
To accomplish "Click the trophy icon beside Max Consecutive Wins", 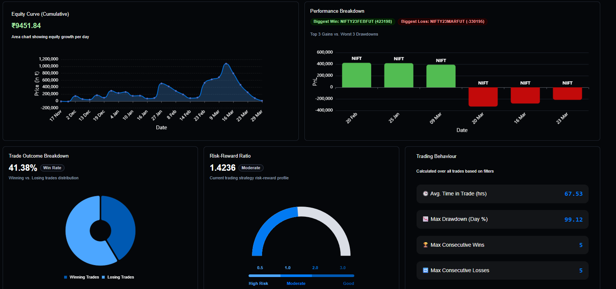I will coord(426,245).
